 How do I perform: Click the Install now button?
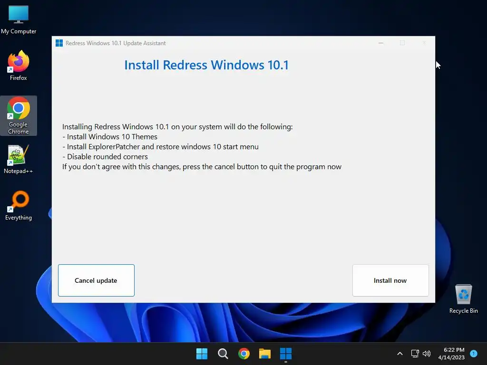point(390,280)
